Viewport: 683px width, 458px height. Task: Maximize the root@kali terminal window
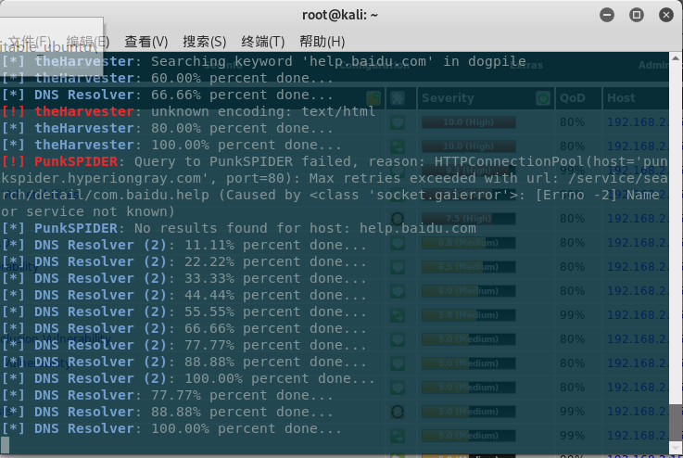pos(637,15)
